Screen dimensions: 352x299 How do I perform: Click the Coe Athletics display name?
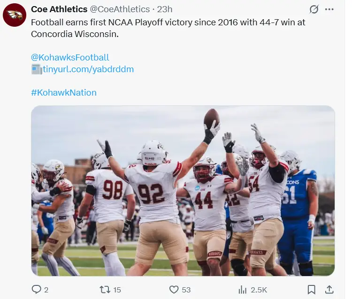point(59,9)
